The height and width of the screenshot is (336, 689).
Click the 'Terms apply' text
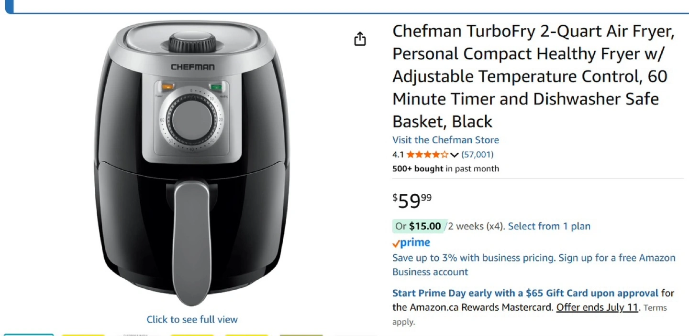(x=530, y=315)
